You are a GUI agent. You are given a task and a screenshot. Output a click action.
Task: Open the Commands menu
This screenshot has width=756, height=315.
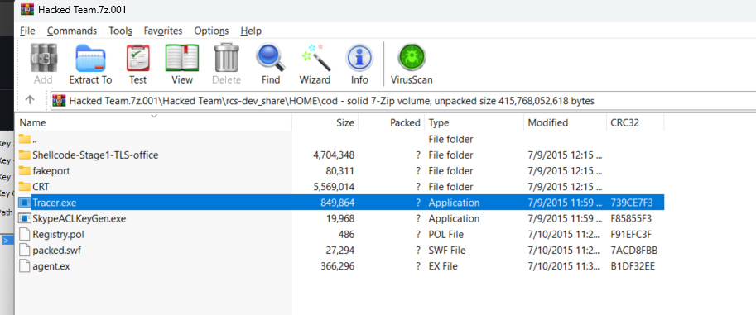(72, 31)
